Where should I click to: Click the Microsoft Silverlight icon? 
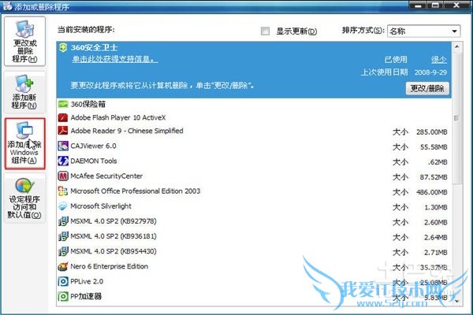63,206
